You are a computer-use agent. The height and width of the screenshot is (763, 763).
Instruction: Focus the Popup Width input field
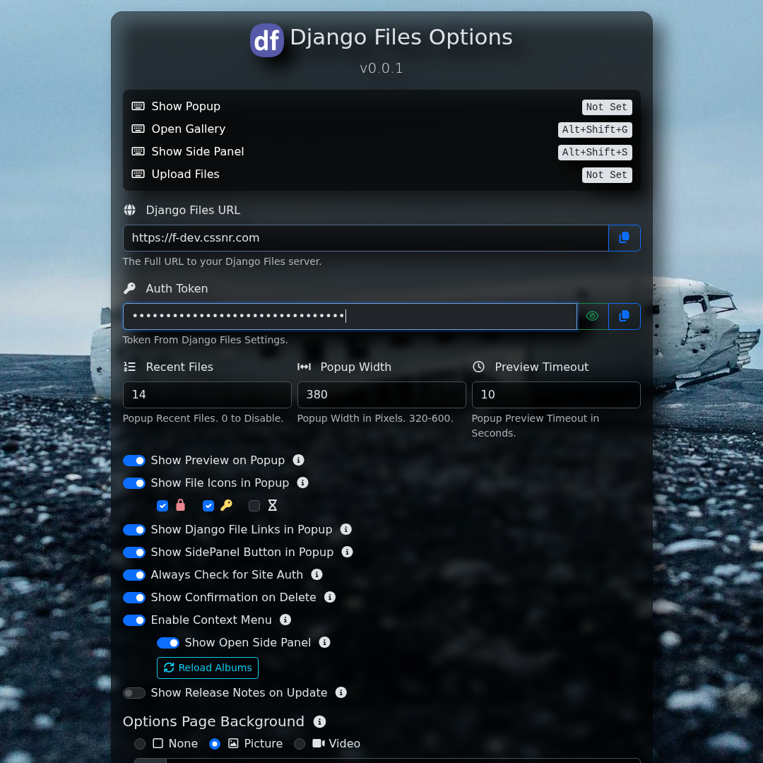[381, 395]
